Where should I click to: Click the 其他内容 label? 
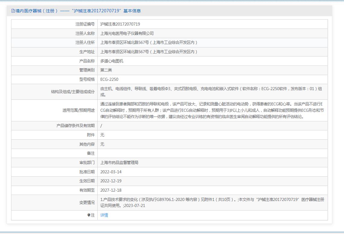[87, 144]
